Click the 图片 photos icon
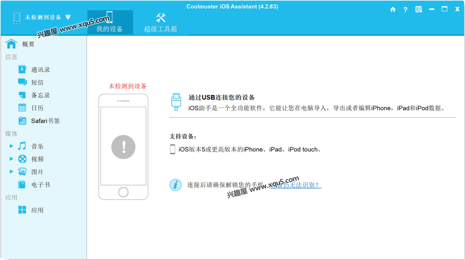465x260 pixels. coord(22,171)
